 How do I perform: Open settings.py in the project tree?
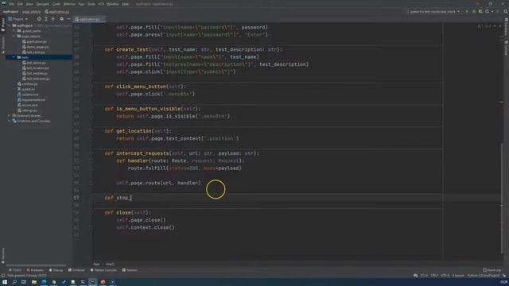(27, 110)
